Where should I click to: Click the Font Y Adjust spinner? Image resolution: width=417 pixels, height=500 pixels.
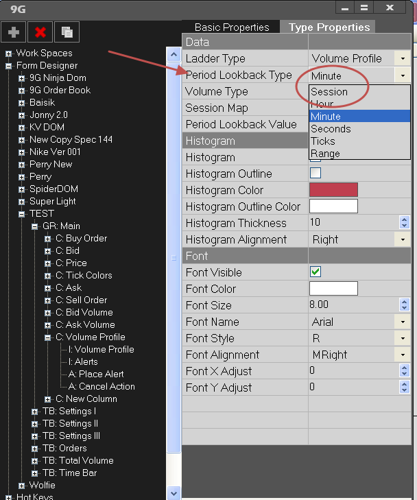click(x=404, y=387)
